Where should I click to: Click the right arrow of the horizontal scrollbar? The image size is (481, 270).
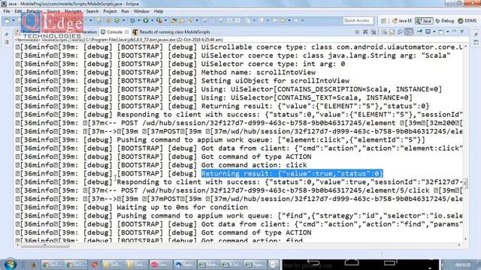(x=459, y=245)
